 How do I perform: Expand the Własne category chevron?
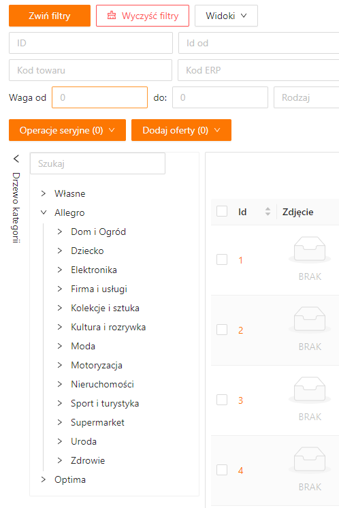[x=44, y=193]
